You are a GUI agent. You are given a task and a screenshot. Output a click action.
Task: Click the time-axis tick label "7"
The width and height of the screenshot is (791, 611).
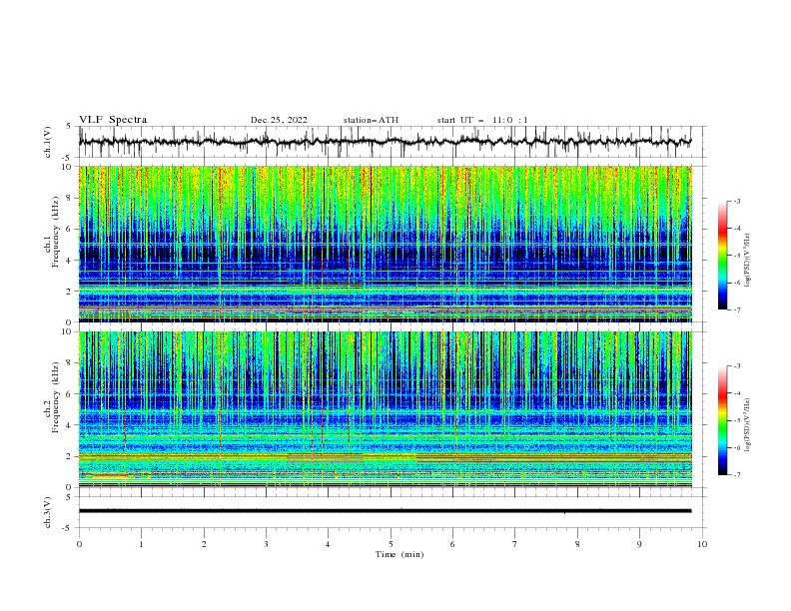(x=515, y=544)
